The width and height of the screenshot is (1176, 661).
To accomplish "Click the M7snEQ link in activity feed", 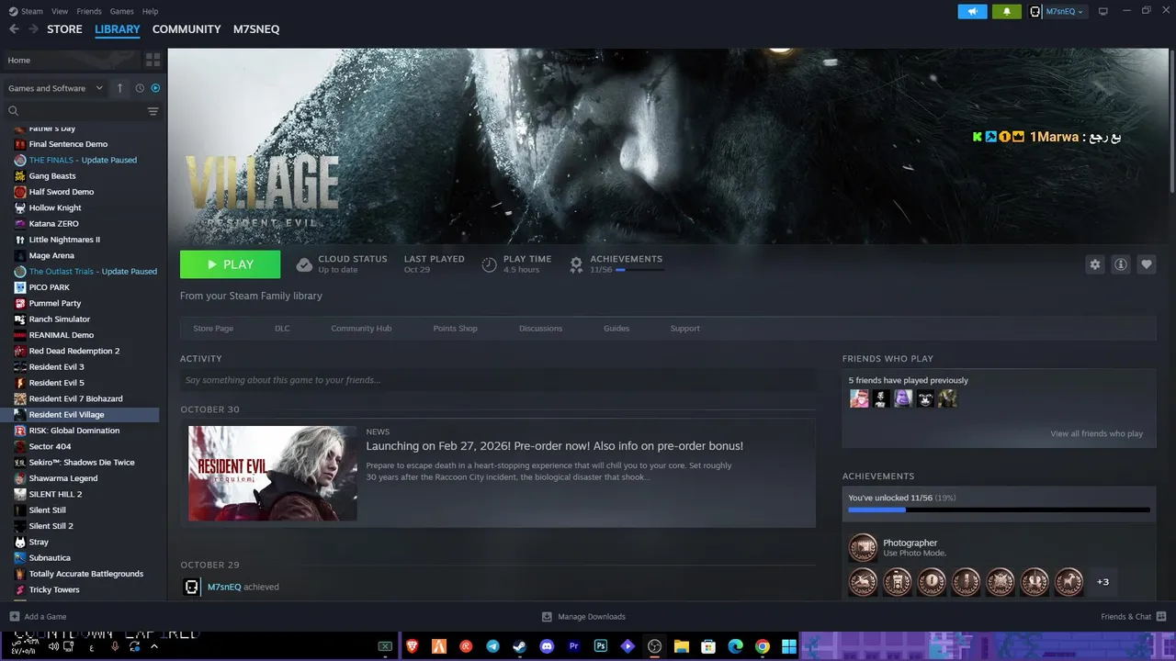I will tap(224, 587).
